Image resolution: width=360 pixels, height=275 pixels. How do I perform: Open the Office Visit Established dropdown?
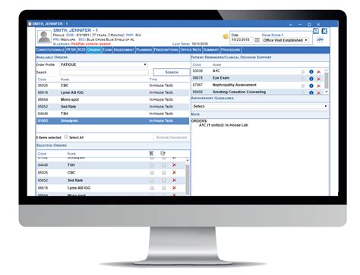286,40
